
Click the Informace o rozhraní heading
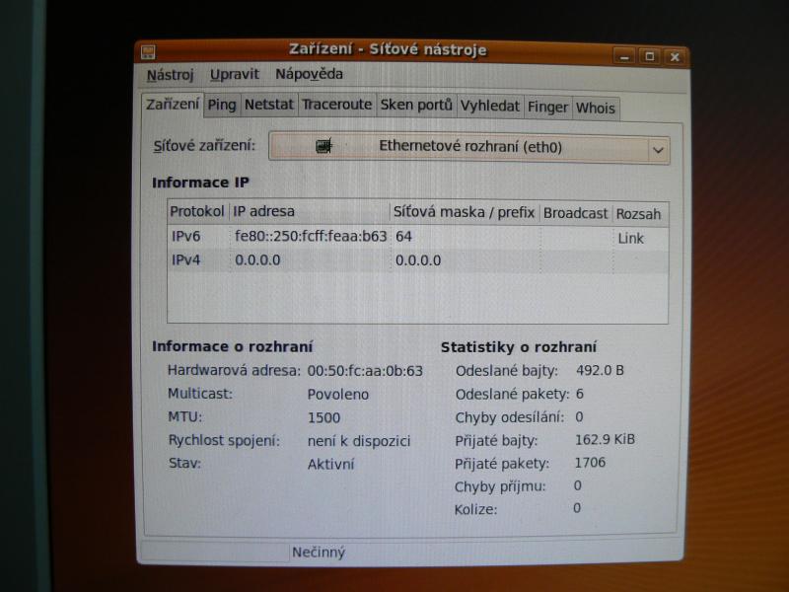point(232,346)
